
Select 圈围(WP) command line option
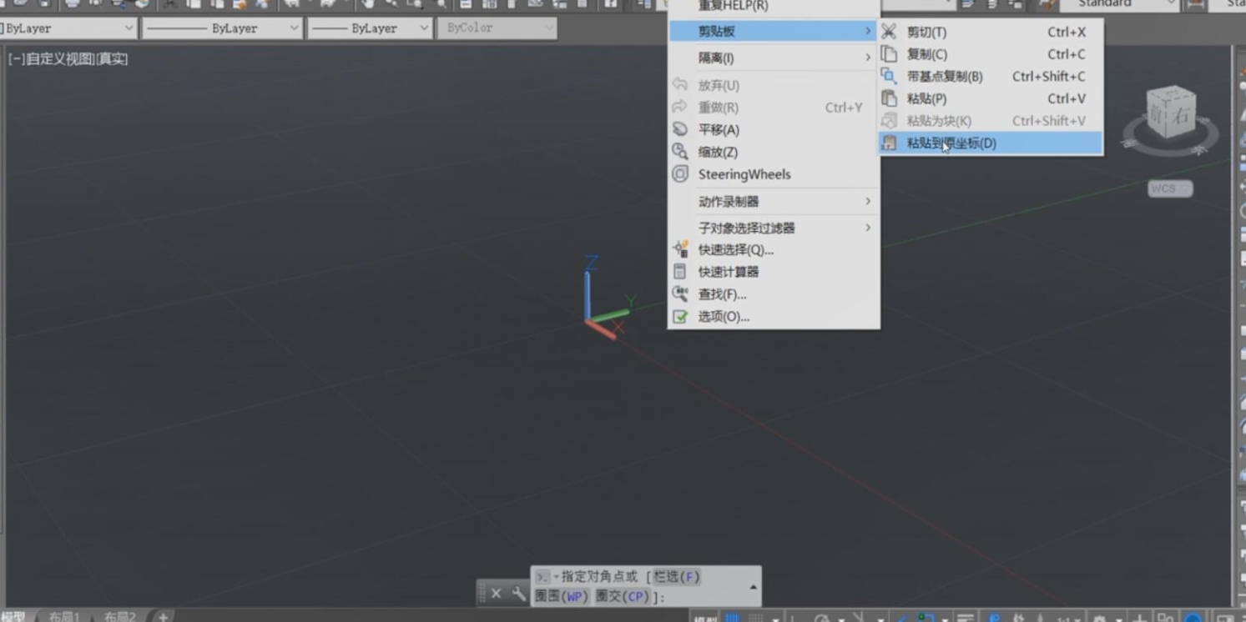point(562,596)
